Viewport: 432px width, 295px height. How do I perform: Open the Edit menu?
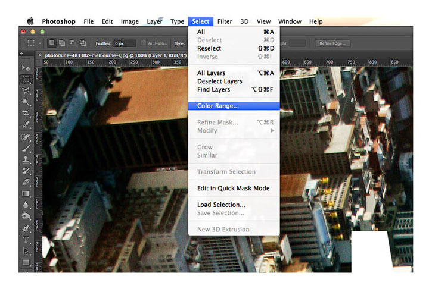click(x=107, y=21)
